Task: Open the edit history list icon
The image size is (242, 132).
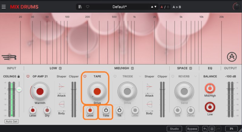Action: click(212, 129)
